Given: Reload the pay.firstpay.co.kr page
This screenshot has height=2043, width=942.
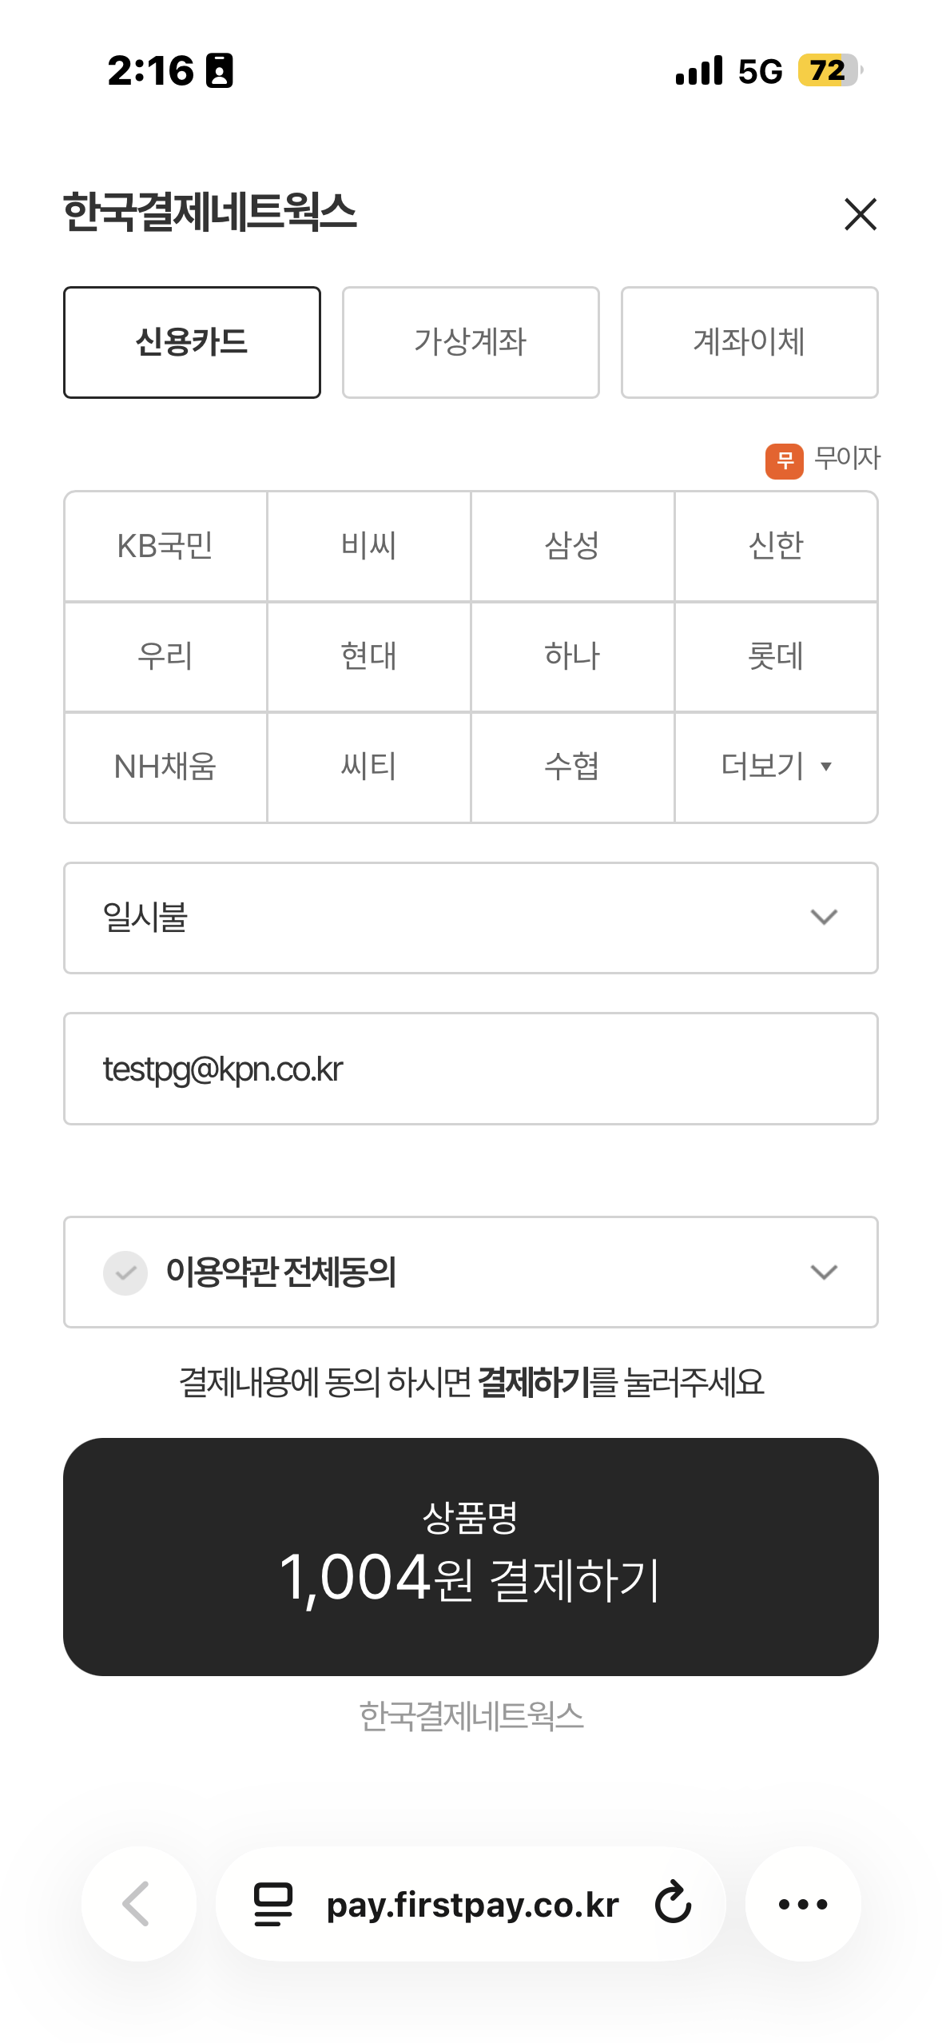Looking at the screenshot, I should (673, 1903).
